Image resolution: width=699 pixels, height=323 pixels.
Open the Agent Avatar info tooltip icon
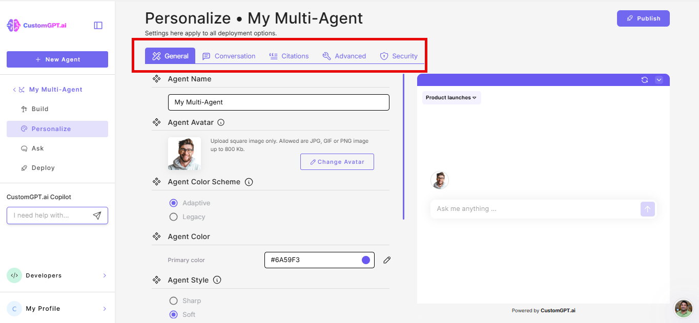tap(221, 122)
